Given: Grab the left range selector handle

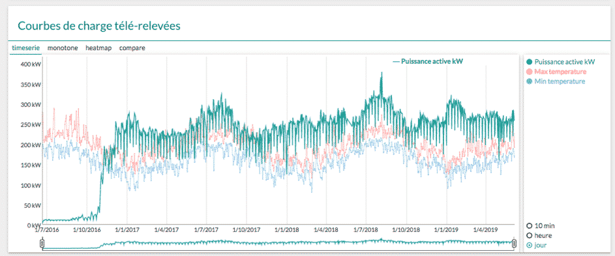Looking at the screenshot, I should (42, 244).
